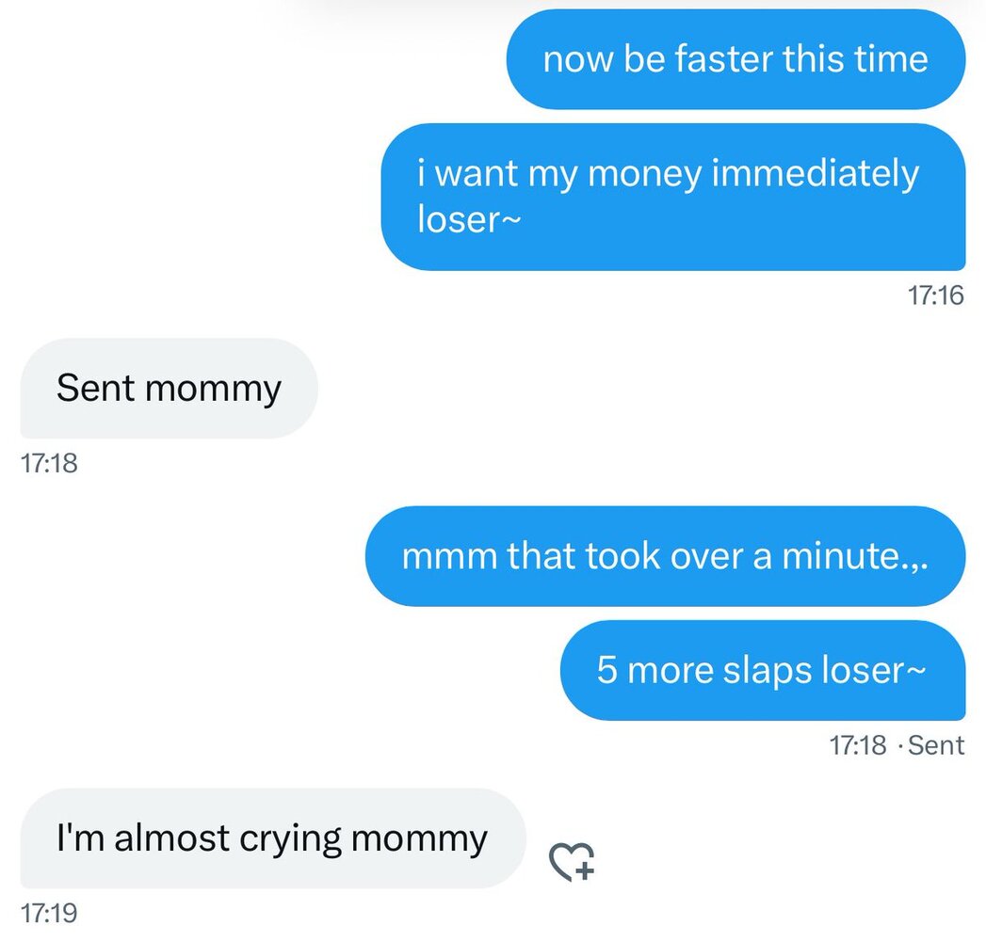The width and height of the screenshot is (986, 941).
Task: Add reaction to "I'm almost crying" message
Action: click(x=572, y=861)
